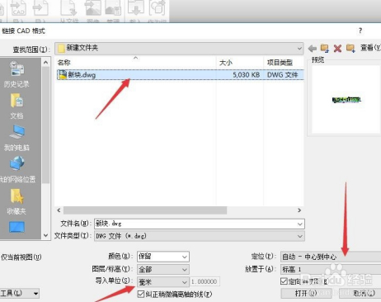Image resolution: width=381 pixels, height=302 pixels.
Task: Open Layers/Levels (图层/标高) dropdown set to 全部
Action: (x=163, y=269)
